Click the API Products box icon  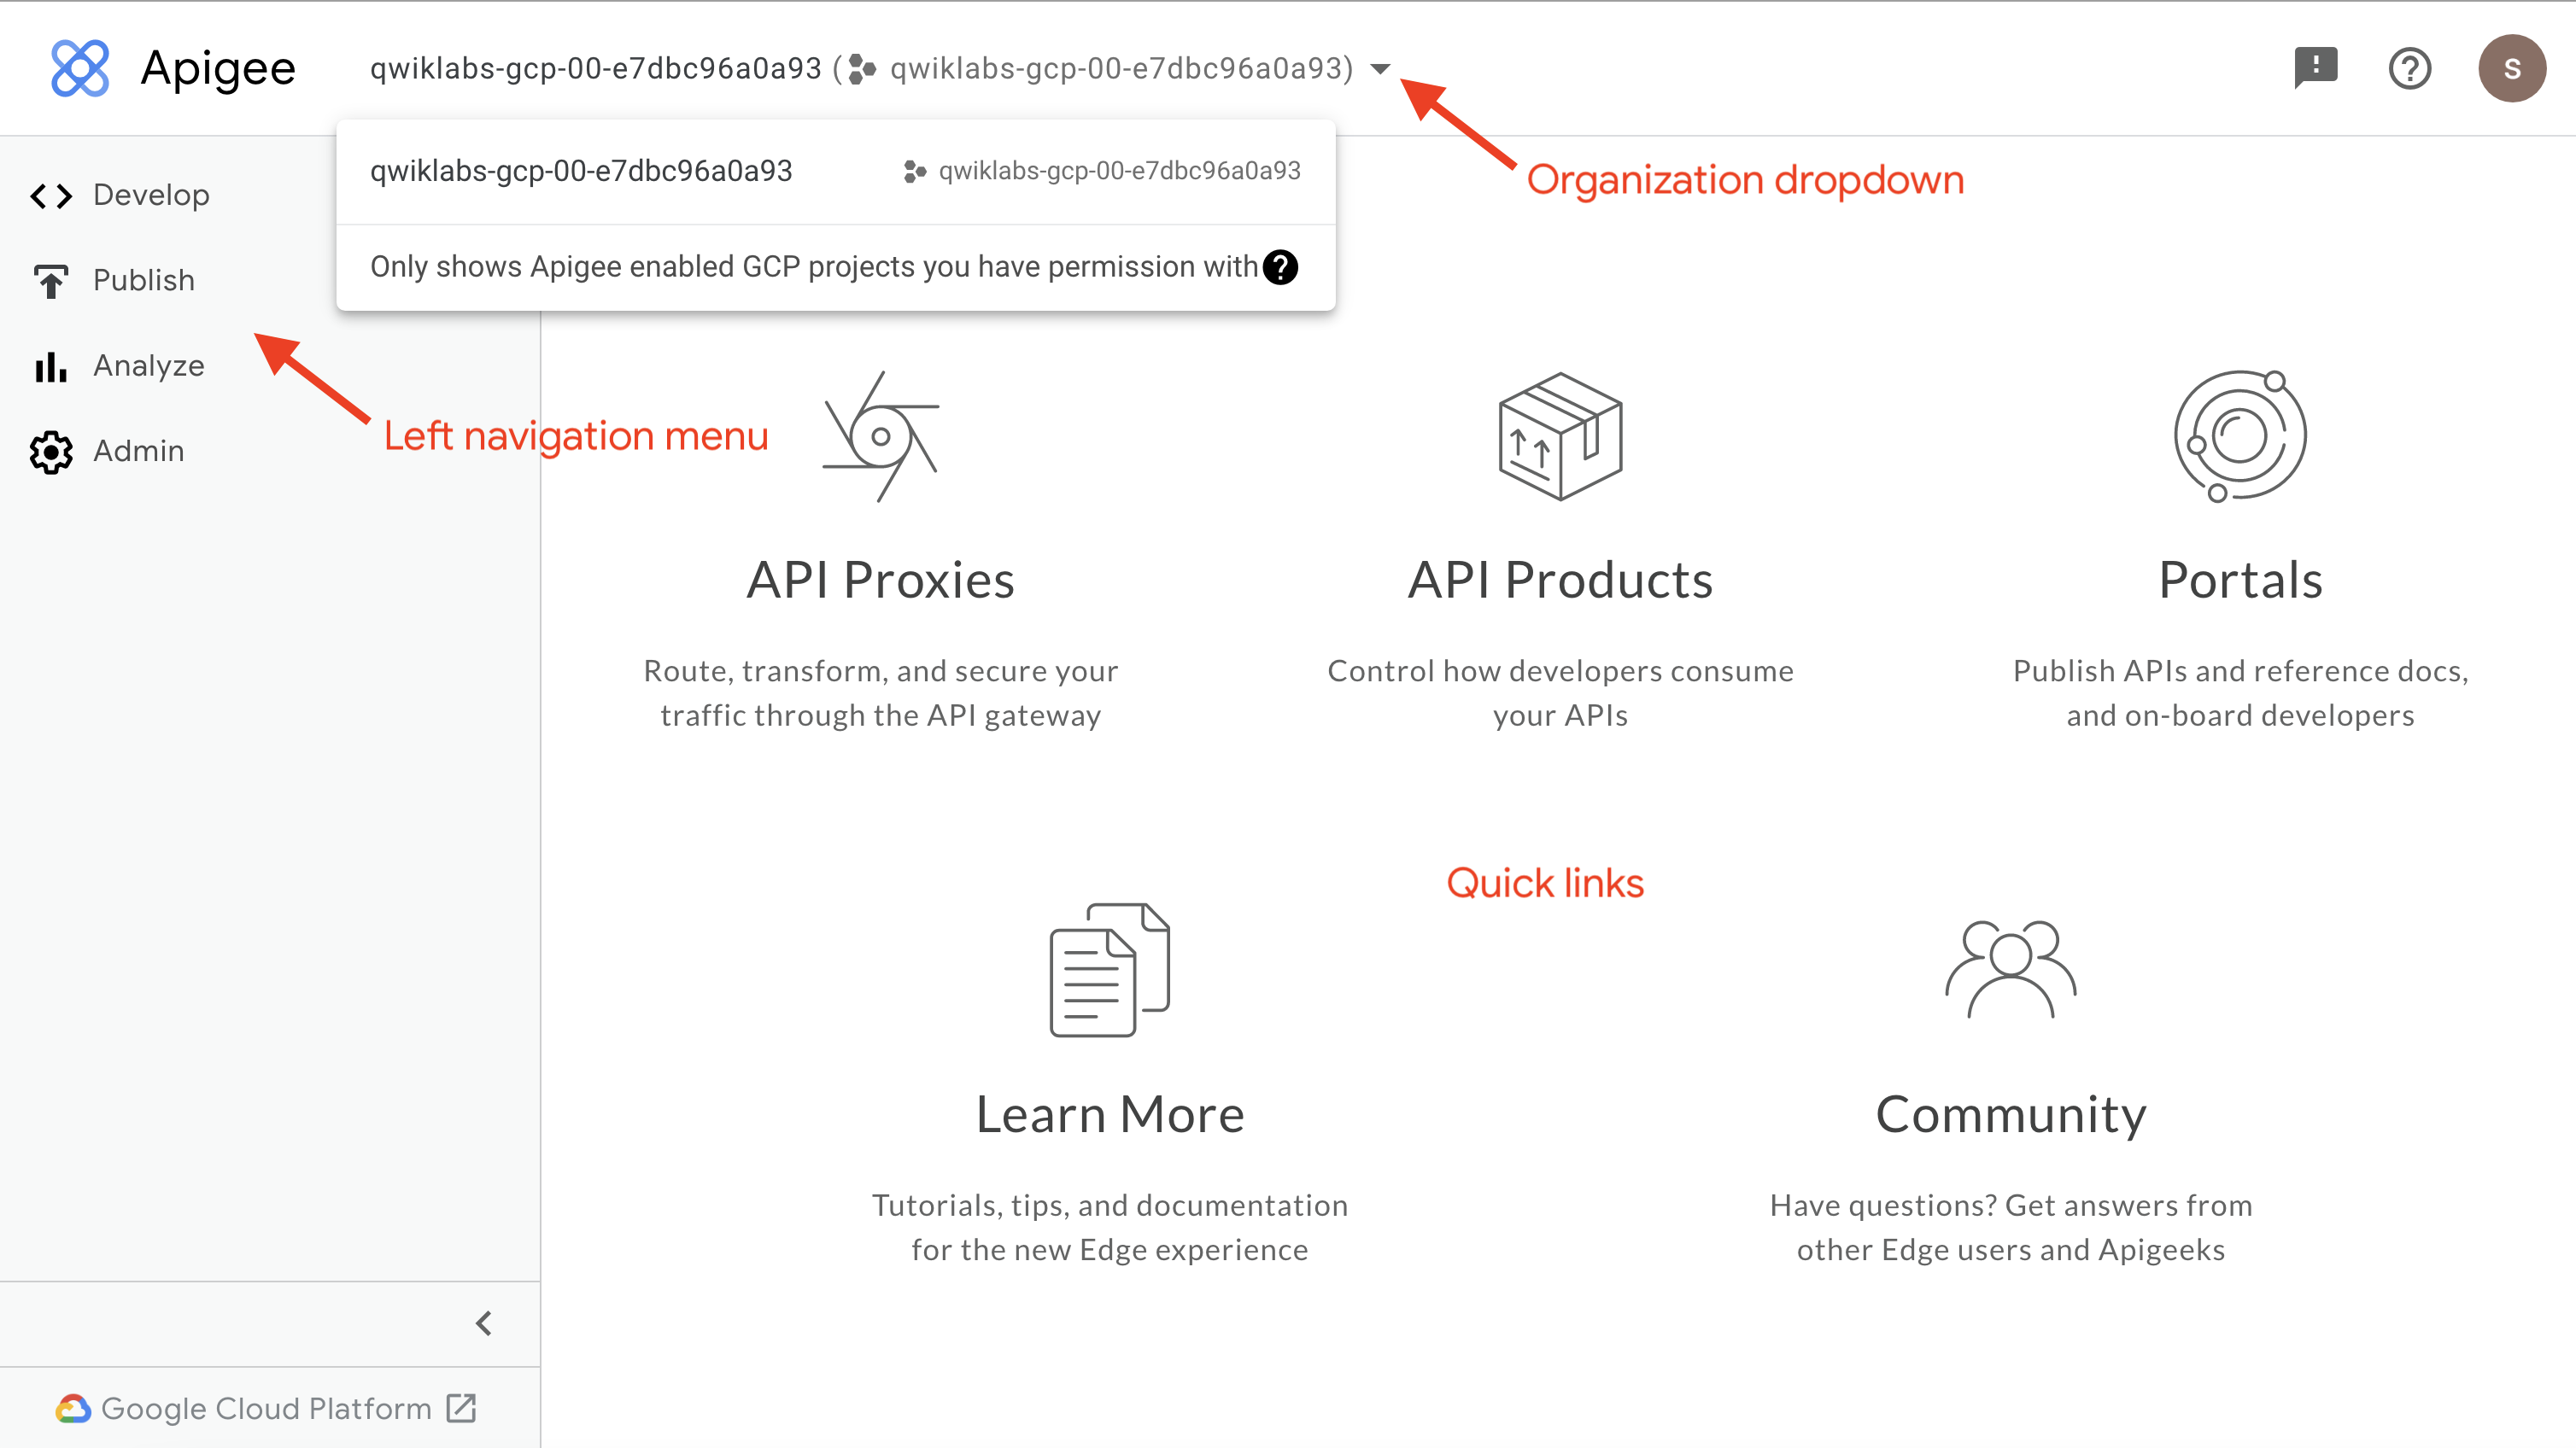(1562, 444)
